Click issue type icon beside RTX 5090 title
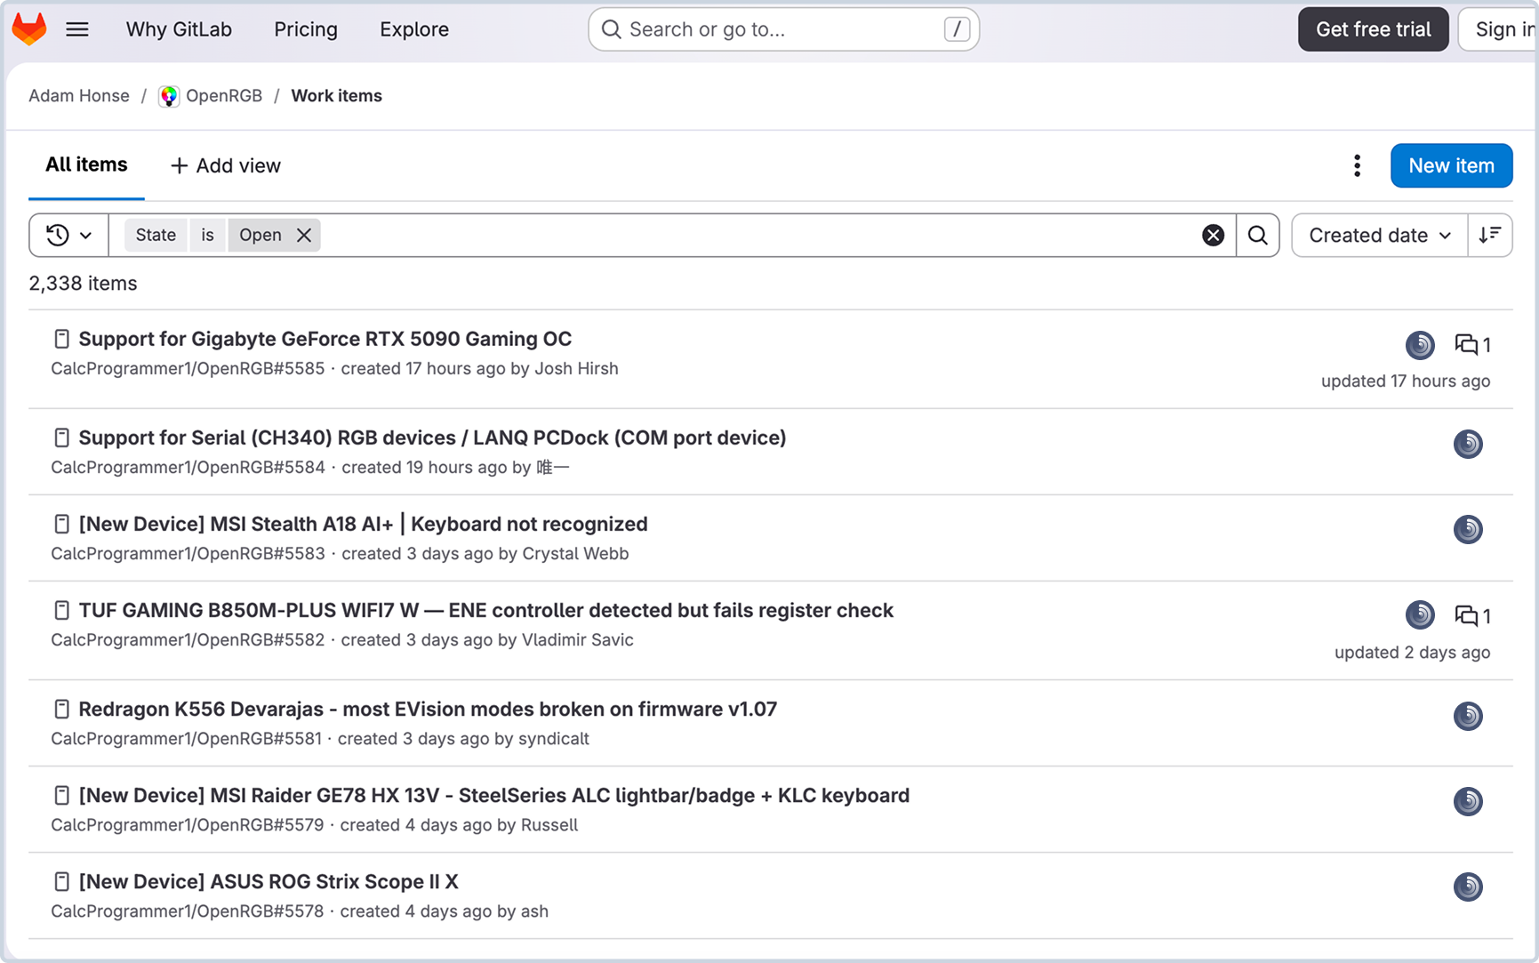This screenshot has width=1539, height=963. tap(61, 339)
